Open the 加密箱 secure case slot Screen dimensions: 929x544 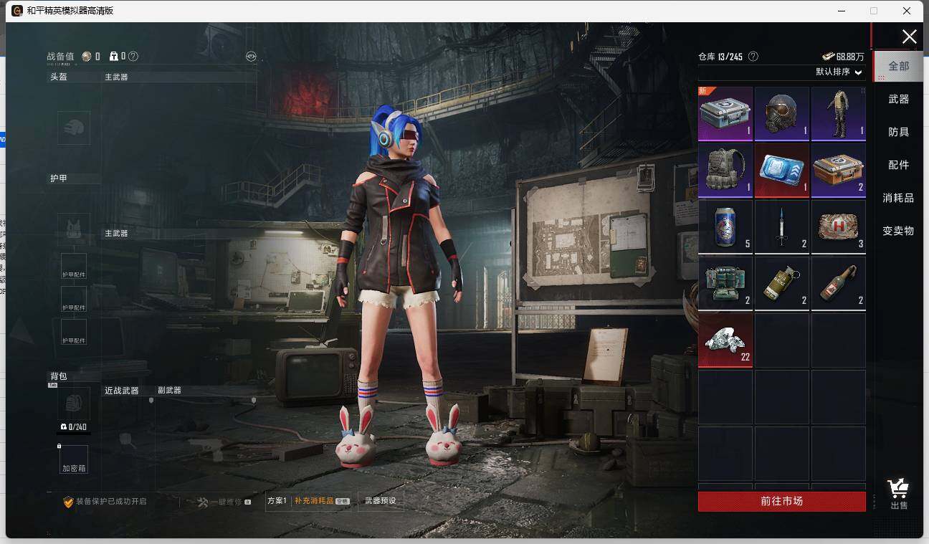coord(74,459)
